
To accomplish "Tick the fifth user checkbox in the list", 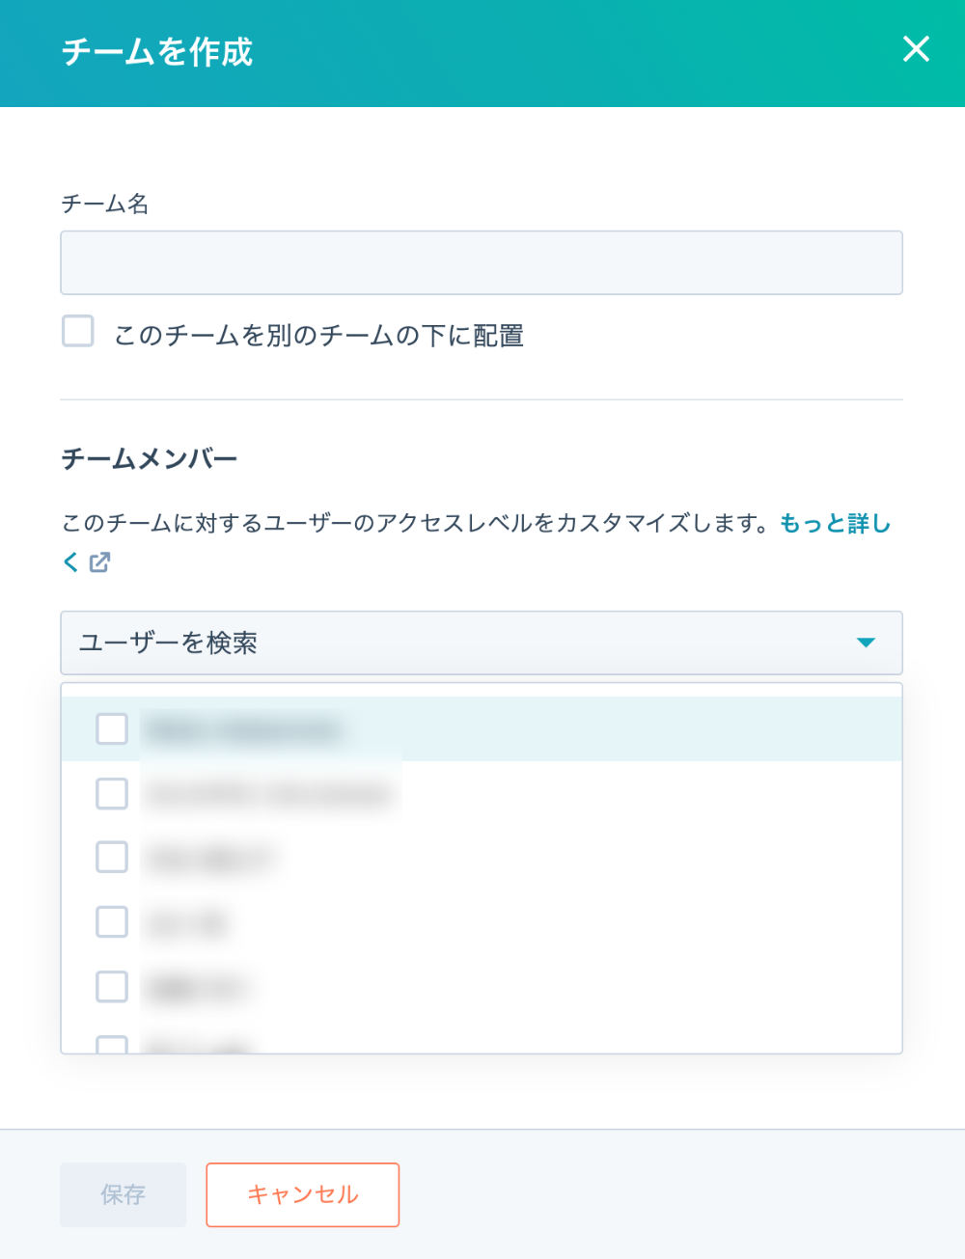I will click(x=112, y=986).
